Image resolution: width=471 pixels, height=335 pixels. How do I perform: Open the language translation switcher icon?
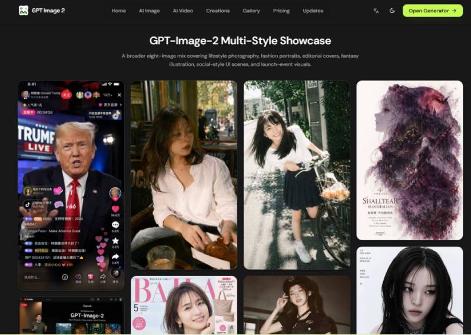click(x=376, y=11)
